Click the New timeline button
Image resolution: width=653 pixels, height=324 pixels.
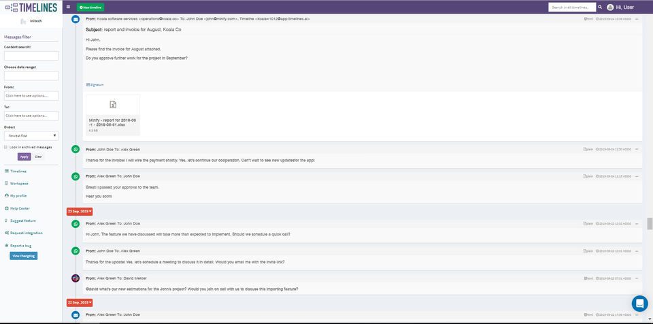(90, 7)
